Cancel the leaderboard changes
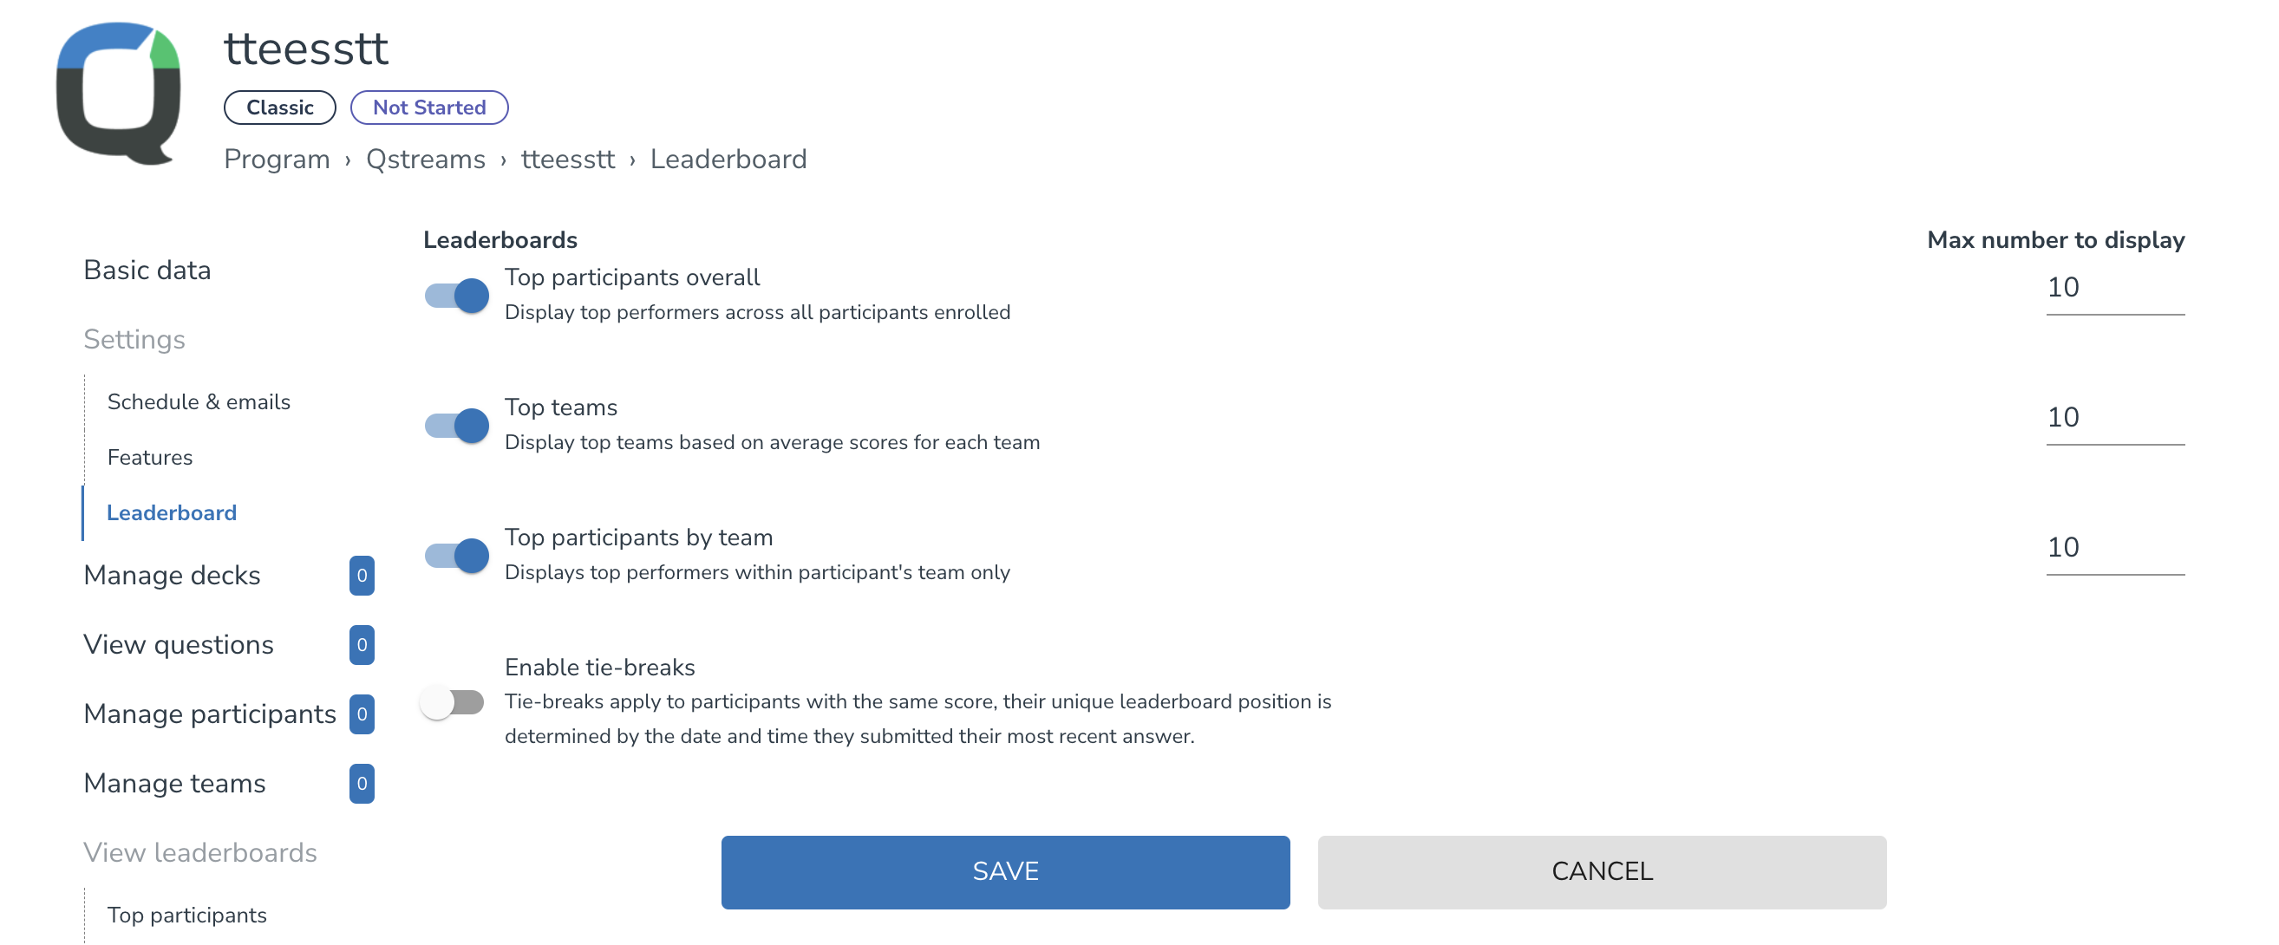This screenshot has width=2279, height=945. coord(1602,871)
